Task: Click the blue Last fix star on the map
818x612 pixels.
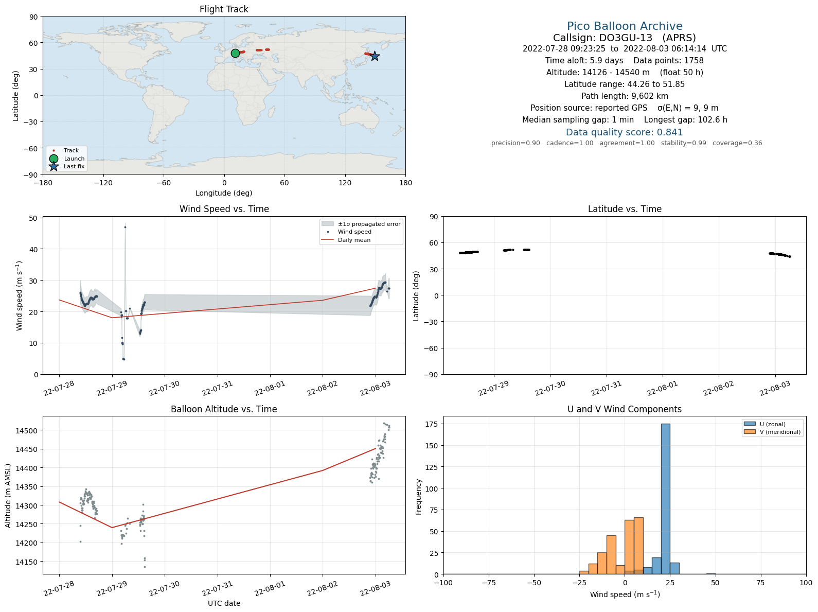Action: (x=375, y=56)
